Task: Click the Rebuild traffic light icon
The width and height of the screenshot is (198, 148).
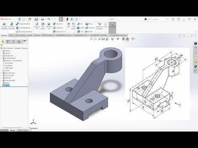Action: point(67,19)
